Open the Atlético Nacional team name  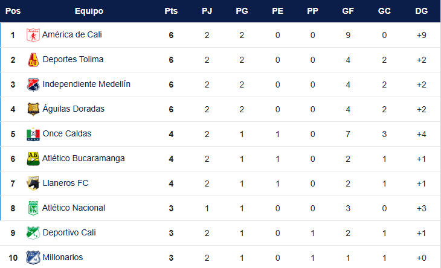click(74, 208)
